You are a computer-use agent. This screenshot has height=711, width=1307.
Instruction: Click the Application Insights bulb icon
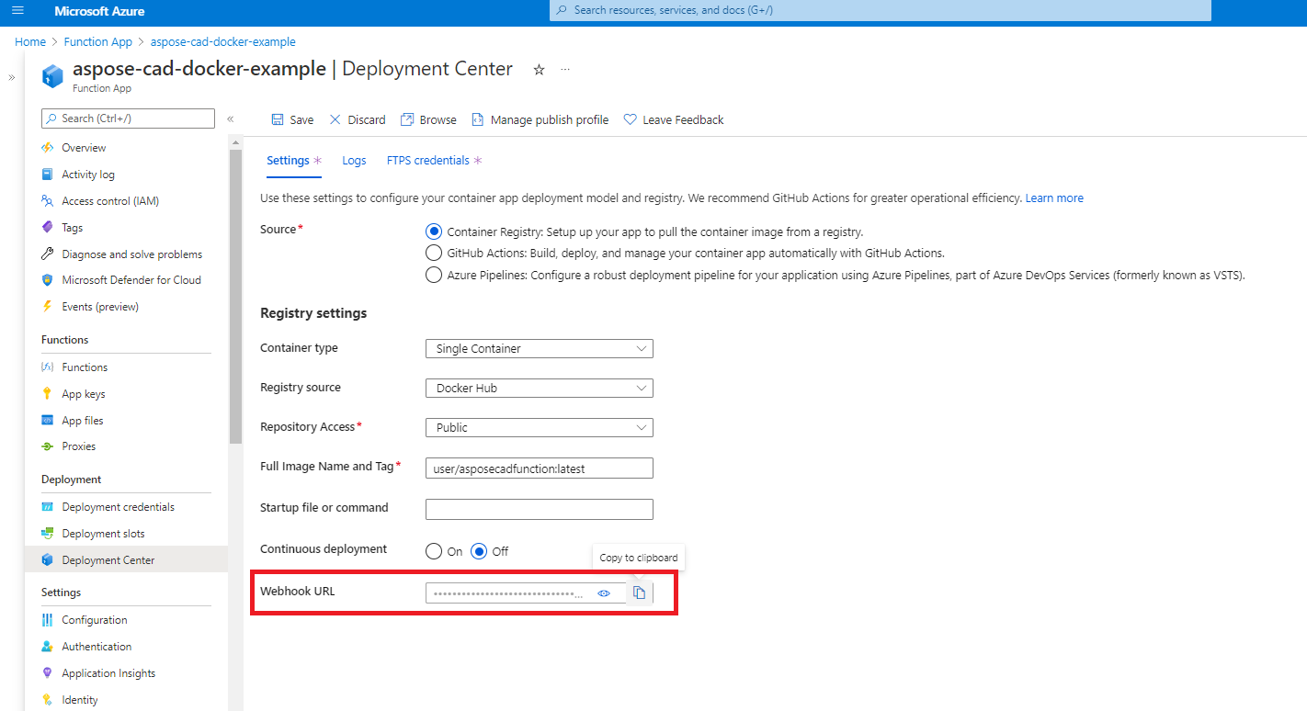tap(48, 673)
